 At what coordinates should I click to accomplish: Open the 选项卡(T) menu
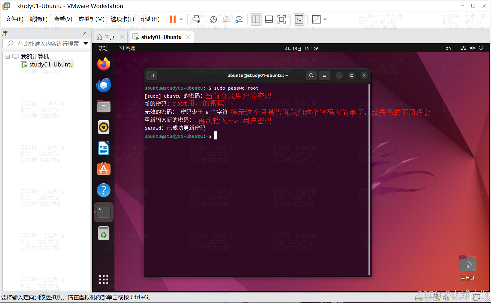[x=123, y=19]
